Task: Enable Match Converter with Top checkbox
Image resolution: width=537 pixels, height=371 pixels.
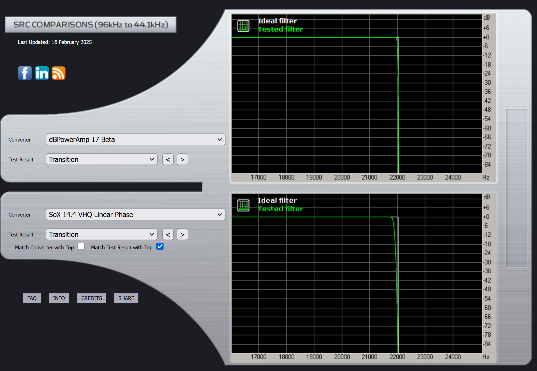Action: click(81, 247)
